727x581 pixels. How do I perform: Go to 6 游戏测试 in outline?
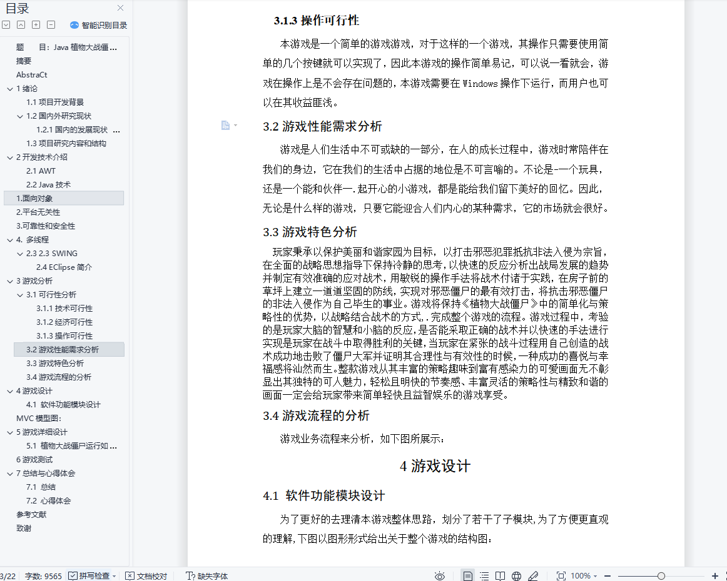tap(34, 460)
